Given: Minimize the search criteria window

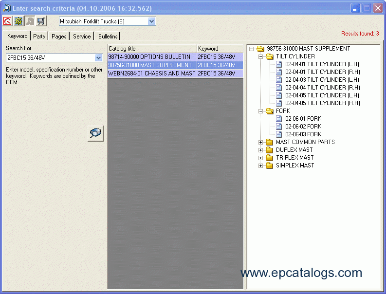Looking at the screenshot, I should pyautogui.click(x=355, y=8).
